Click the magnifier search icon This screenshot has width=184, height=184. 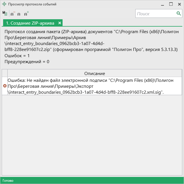pyautogui.click(x=179, y=13)
